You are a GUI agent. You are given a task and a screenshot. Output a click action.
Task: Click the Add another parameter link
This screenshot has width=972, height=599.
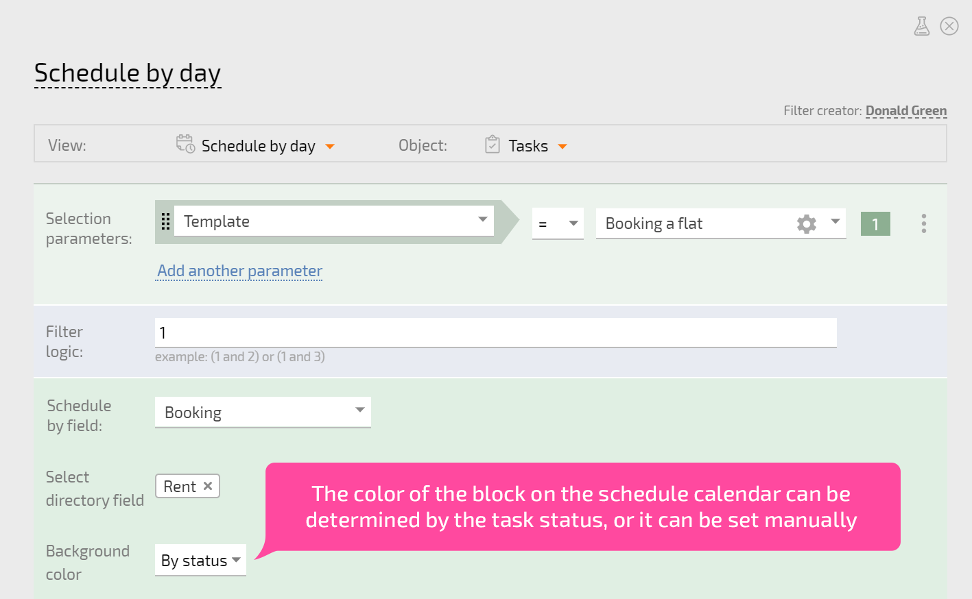(x=239, y=271)
